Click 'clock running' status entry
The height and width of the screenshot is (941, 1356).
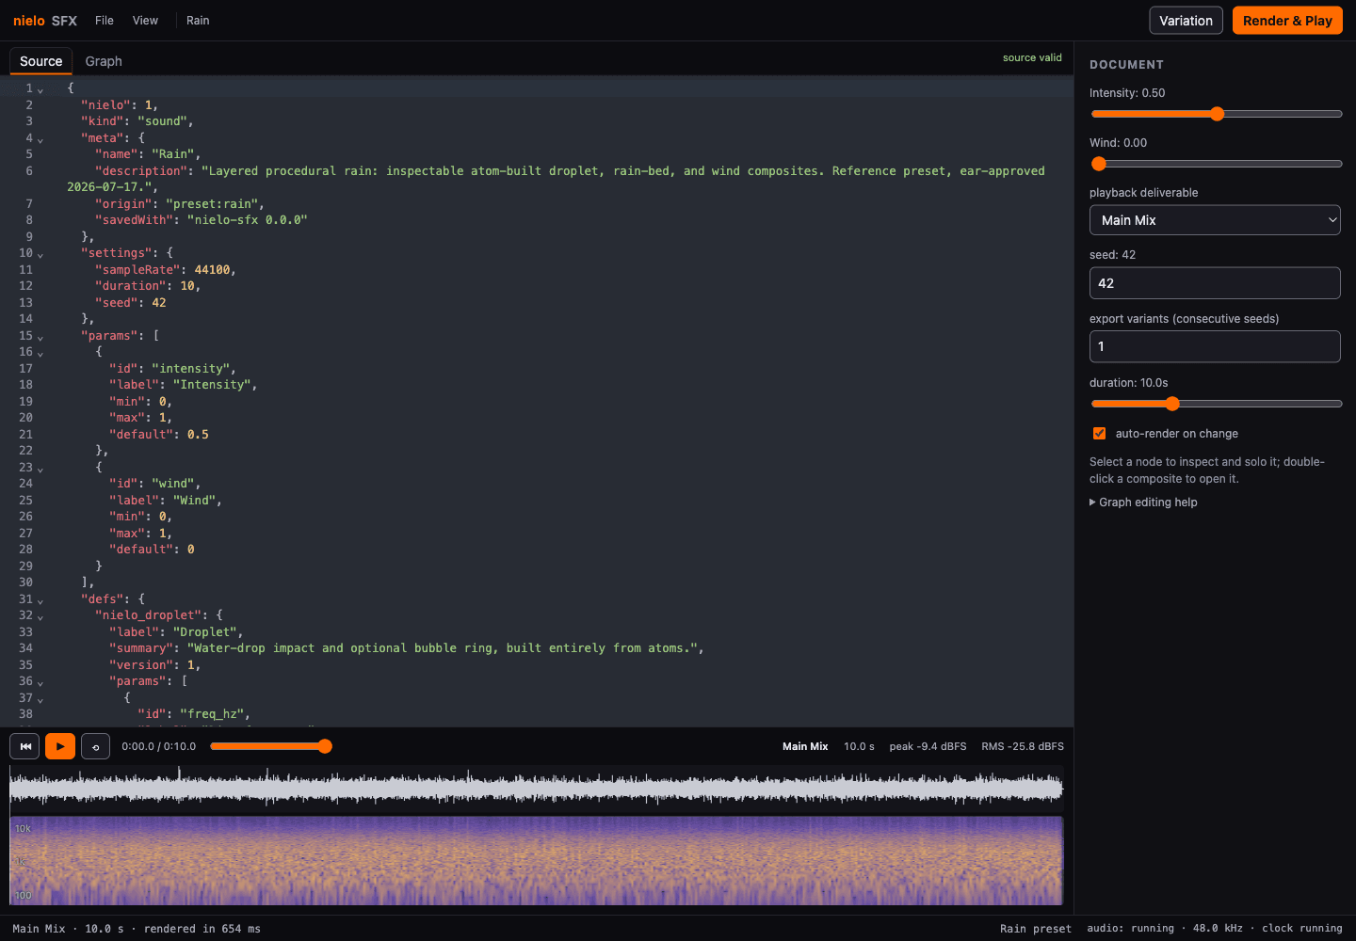1302,928
